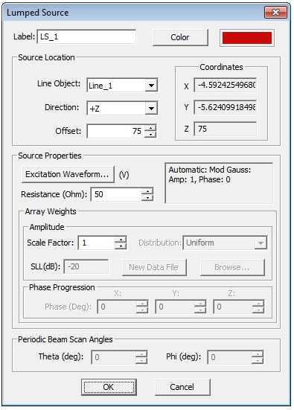Click the Y coordinate field
294x410 pixels.
[x=226, y=107]
